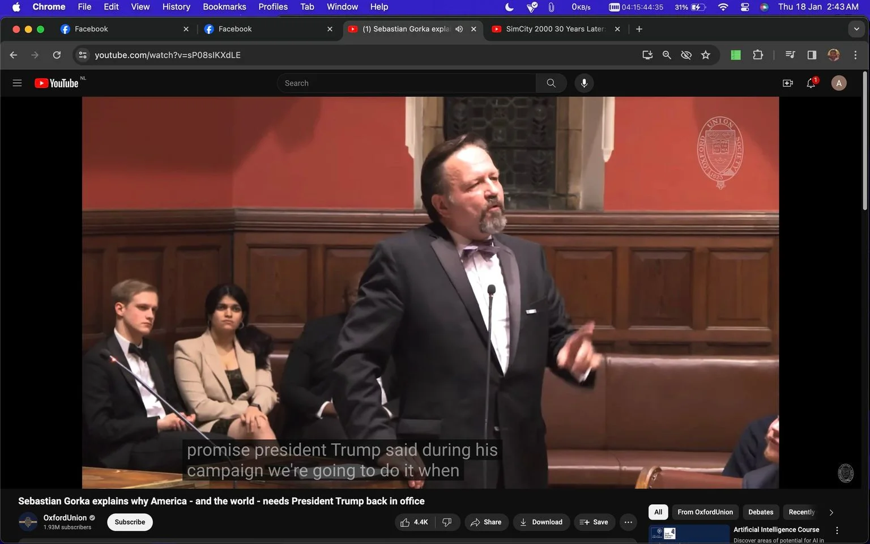Switch to the first Facebook tab

click(x=123, y=29)
